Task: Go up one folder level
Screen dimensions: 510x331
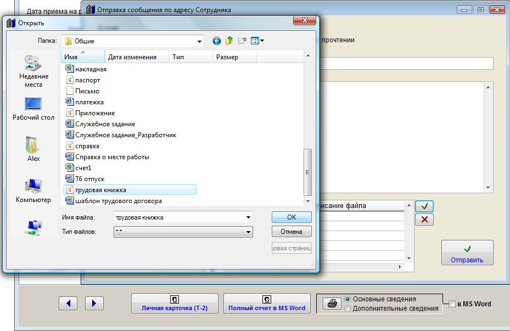Action: point(229,41)
